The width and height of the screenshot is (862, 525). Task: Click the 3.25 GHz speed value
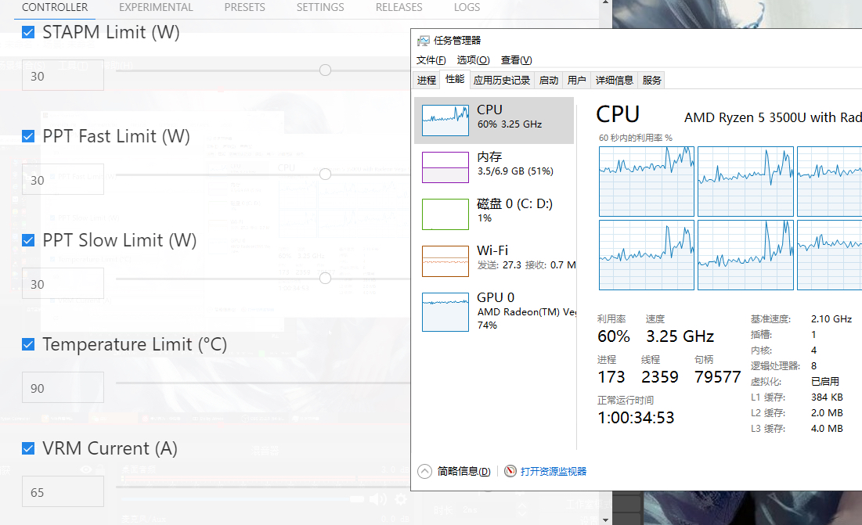coord(680,336)
